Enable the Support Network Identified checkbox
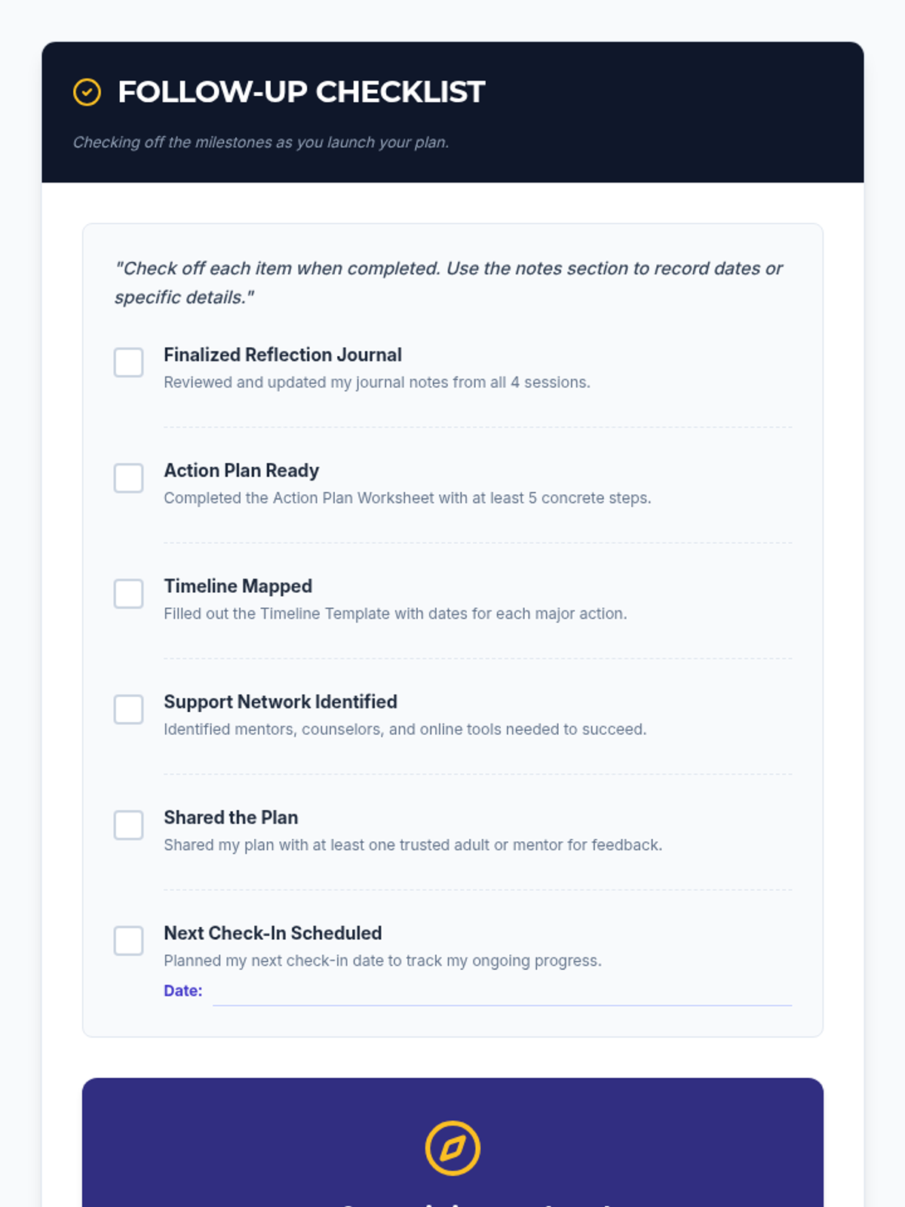This screenshot has width=905, height=1207. pyautogui.click(x=128, y=709)
